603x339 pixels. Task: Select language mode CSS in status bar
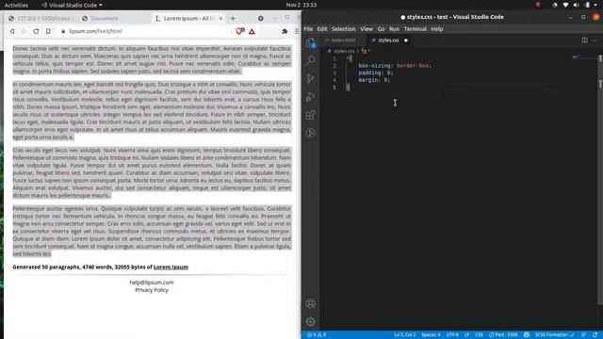click(479, 335)
